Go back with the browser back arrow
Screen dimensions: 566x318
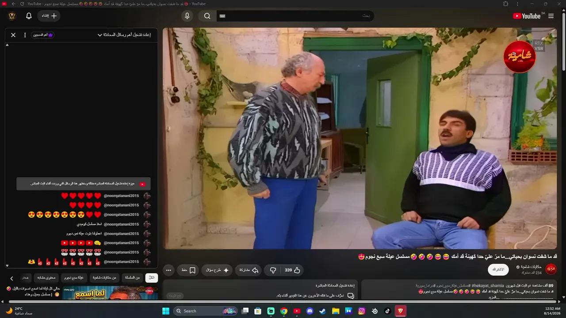coord(13,4)
